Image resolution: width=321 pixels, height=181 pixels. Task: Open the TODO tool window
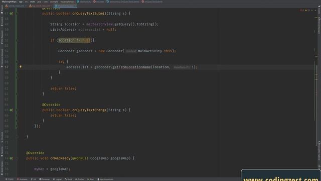pos(10,179)
